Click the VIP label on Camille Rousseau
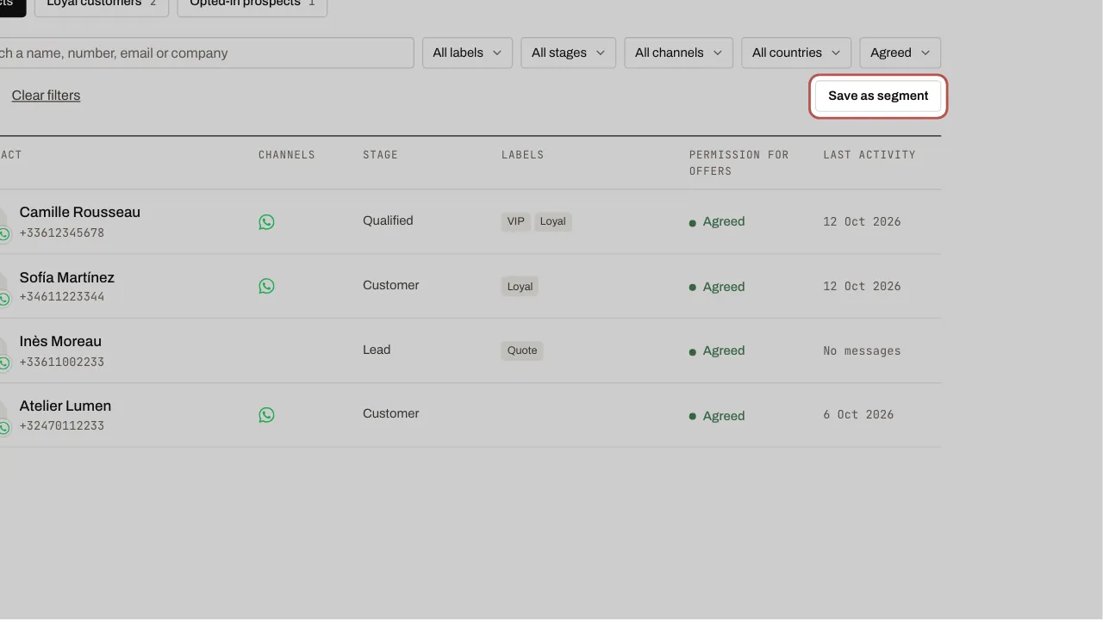This screenshot has height=620, width=1103. point(516,221)
